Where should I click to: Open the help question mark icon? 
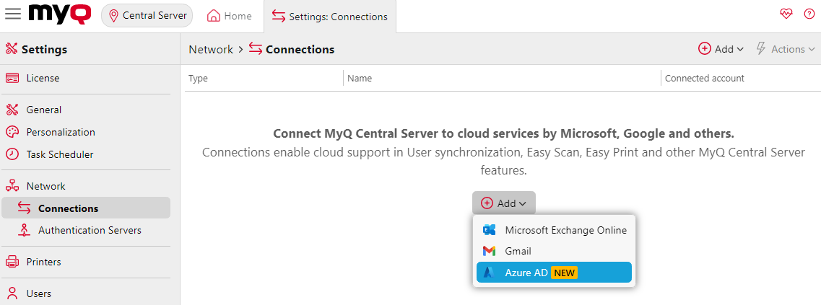808,15
